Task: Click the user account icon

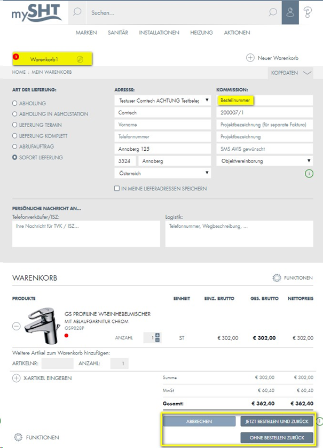Action: (290, 12)
